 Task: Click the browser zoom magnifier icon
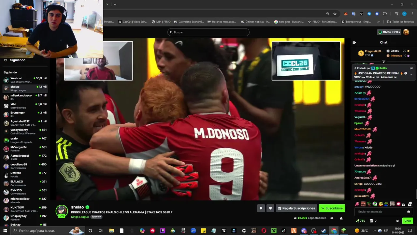point(328,14)
